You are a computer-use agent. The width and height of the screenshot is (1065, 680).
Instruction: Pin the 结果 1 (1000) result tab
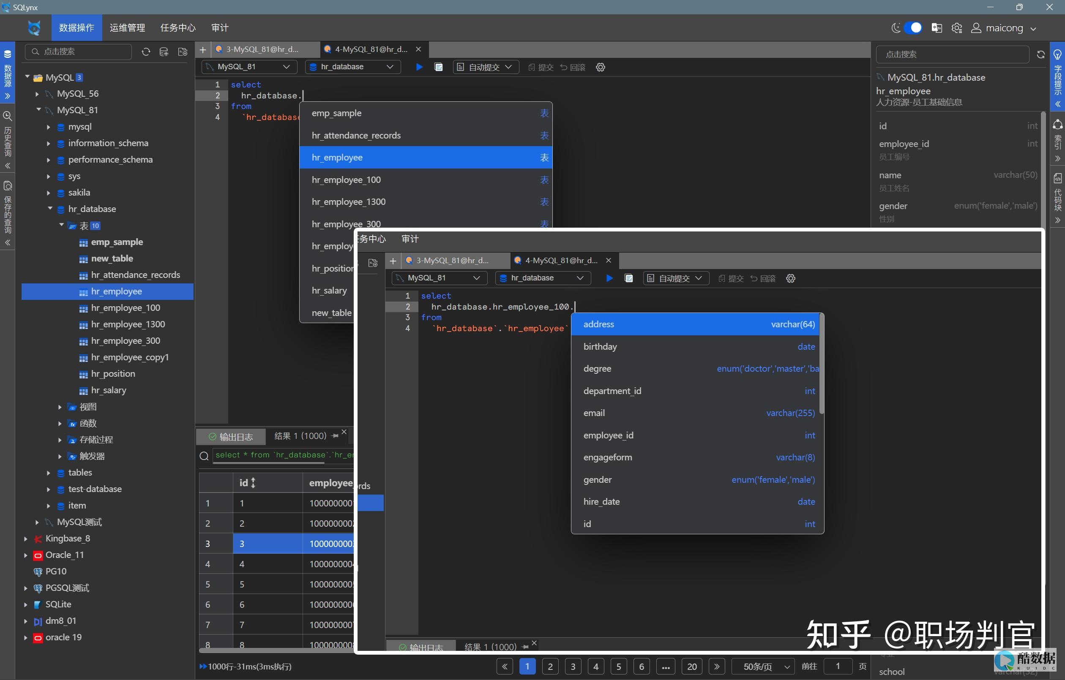(x=335, y=436)
